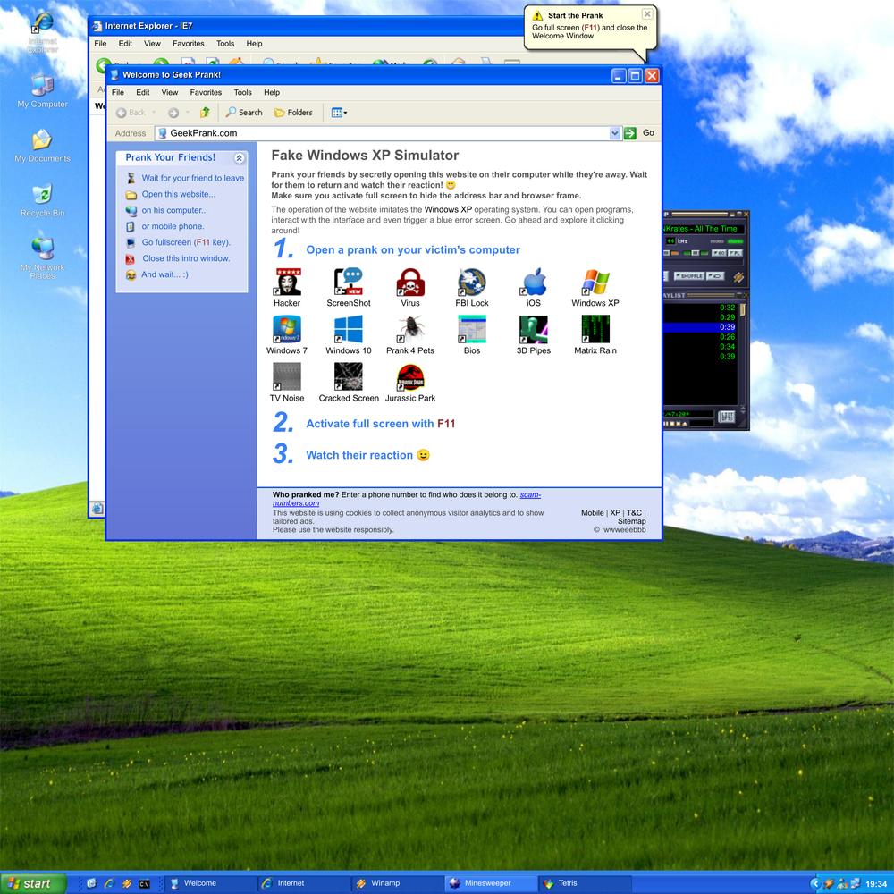This screenshot has width=894, height=894.
Task: Toggle Winamp EQ button
Action: coord(719,253)
